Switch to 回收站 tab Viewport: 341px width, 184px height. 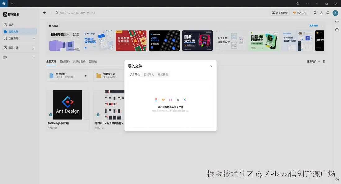tap(93, 61)
